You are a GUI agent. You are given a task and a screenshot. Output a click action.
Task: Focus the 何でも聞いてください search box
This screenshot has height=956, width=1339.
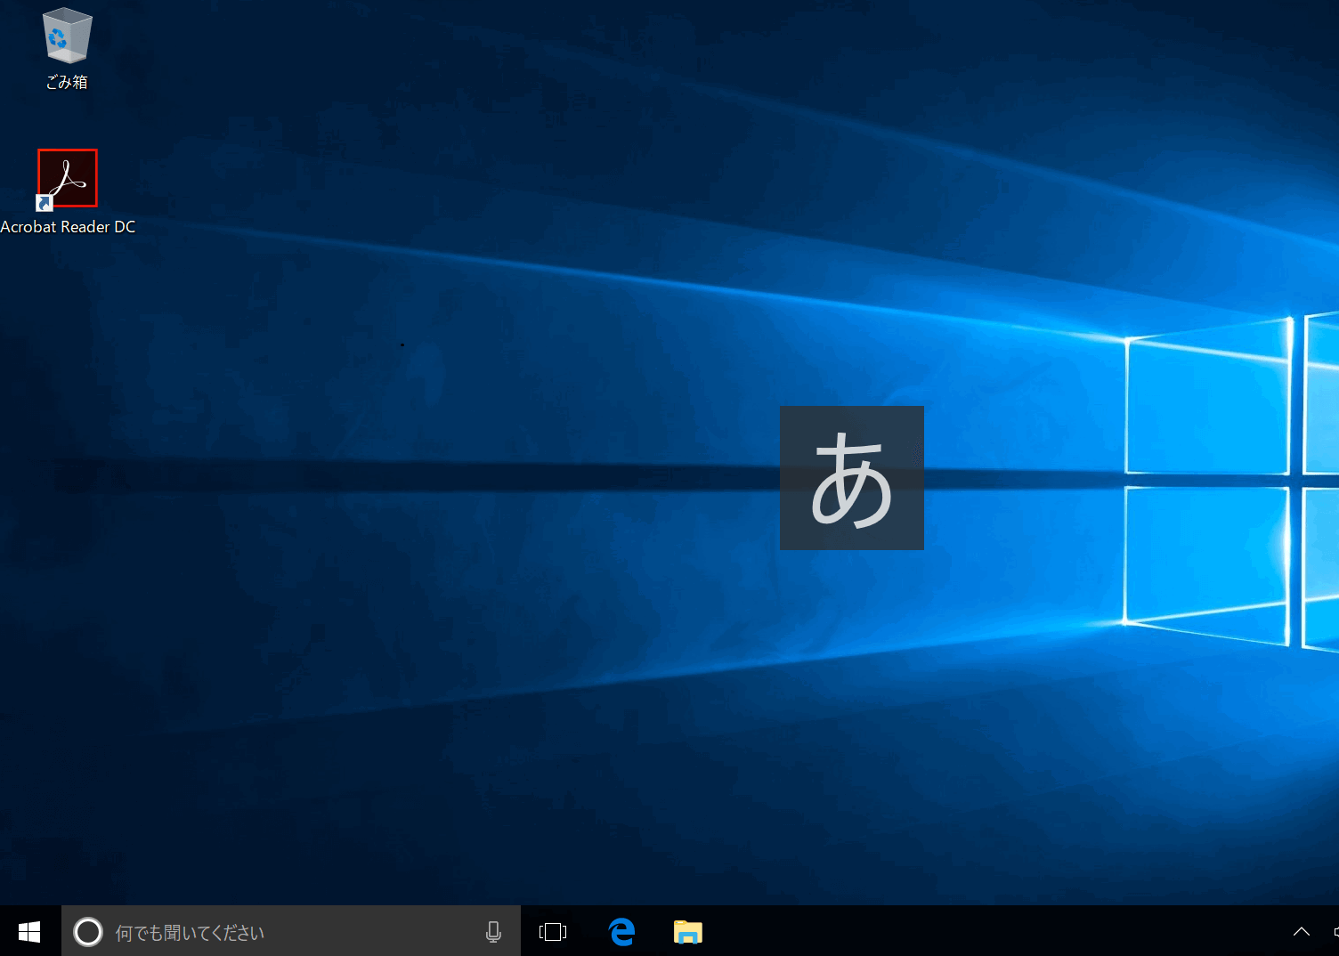[291, 932]
